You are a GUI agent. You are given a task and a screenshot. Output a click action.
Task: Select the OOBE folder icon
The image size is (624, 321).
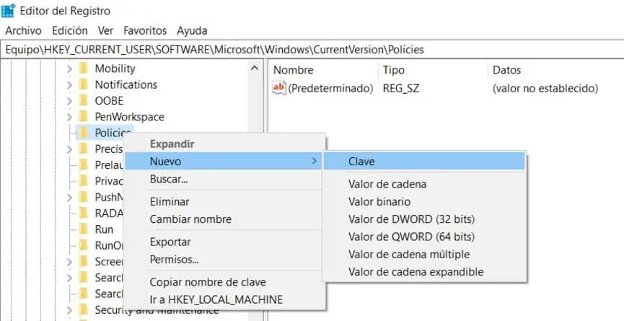coord(83,101)
